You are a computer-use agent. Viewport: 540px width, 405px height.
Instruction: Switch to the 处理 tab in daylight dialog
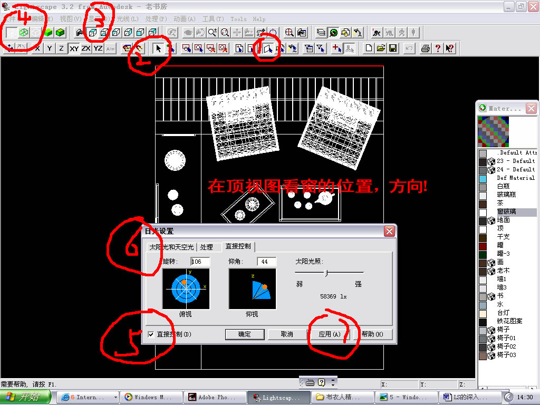pyautogui.click(x=207, y=247)
